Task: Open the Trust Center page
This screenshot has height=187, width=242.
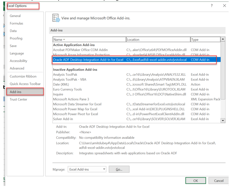Action: [18, 99]
